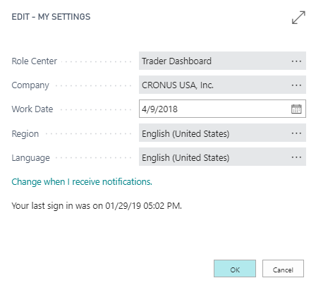The height and width of the screenshot is (290, 316).
Task: Dismiss the dialog with Cancel button
Action: click(x=283, y=269)
